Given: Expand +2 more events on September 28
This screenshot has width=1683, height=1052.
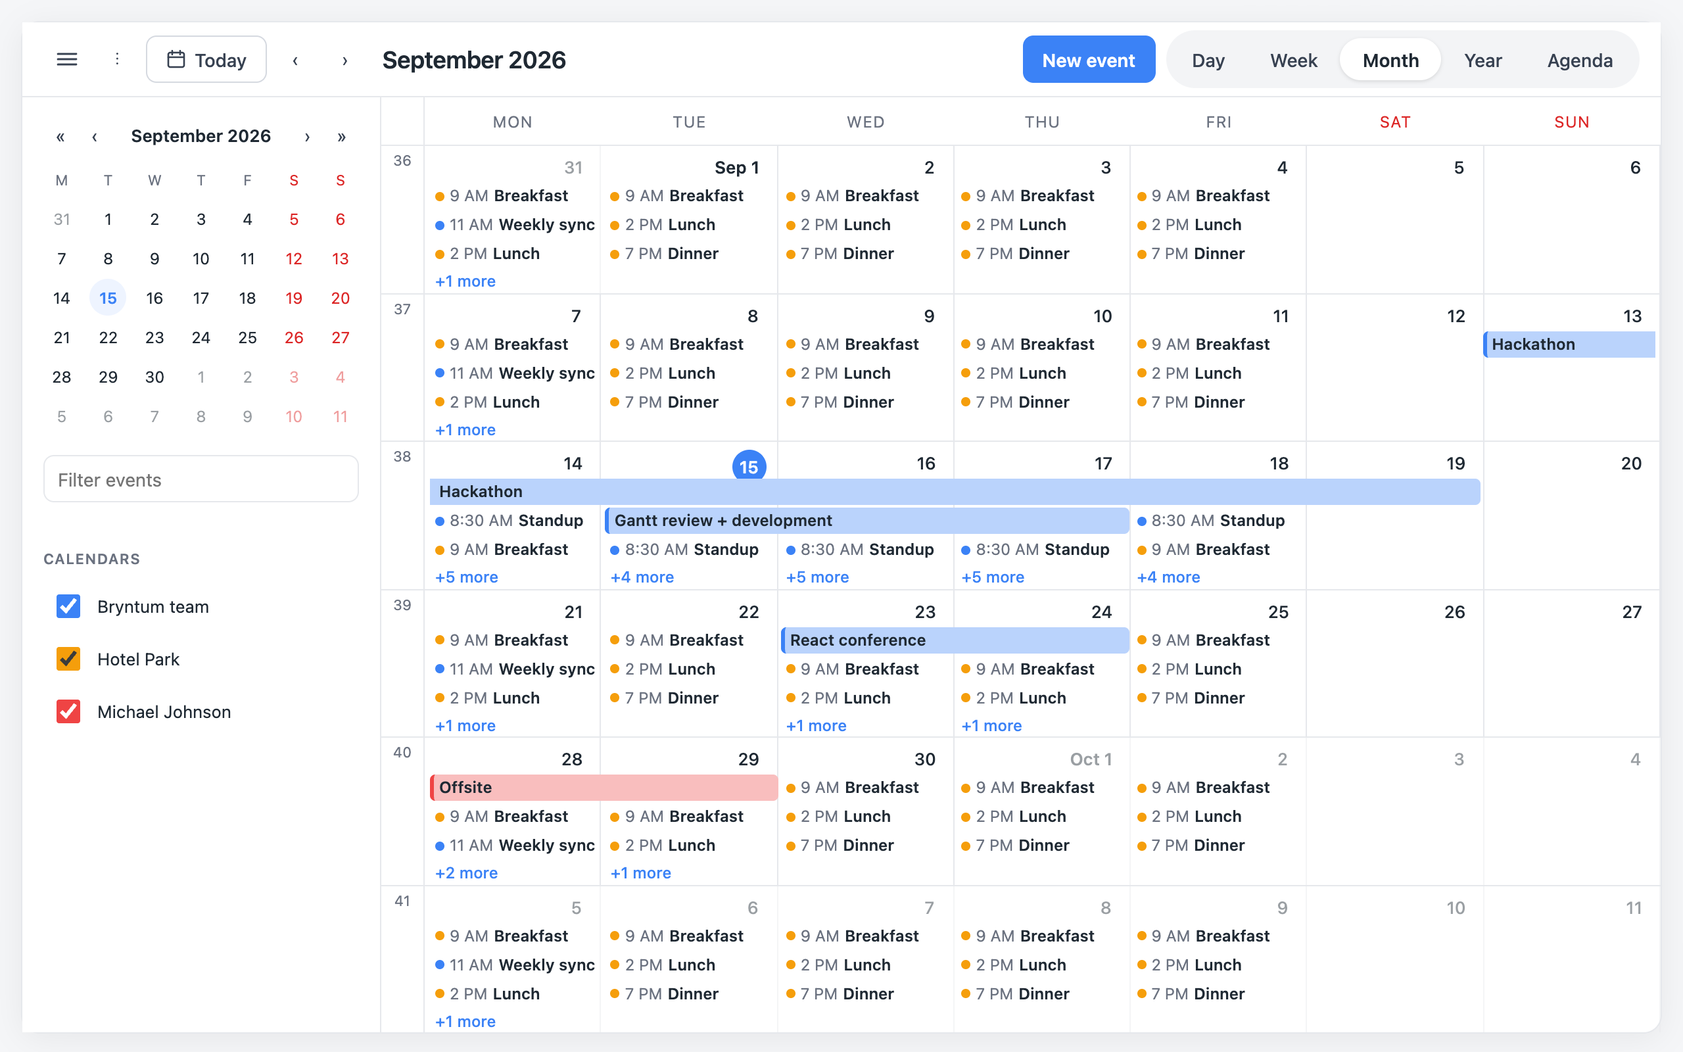Looking at the screenshot, I should 467,873.
